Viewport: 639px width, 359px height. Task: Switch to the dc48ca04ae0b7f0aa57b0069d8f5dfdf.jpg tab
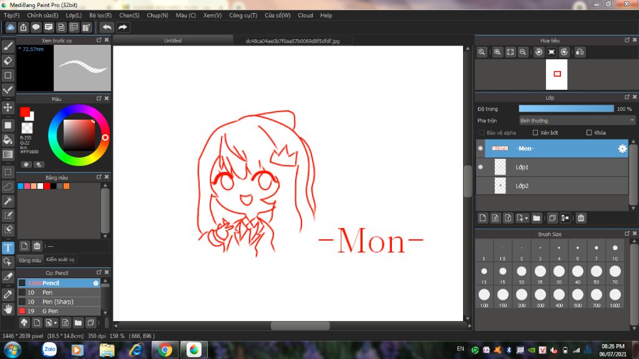293,41
